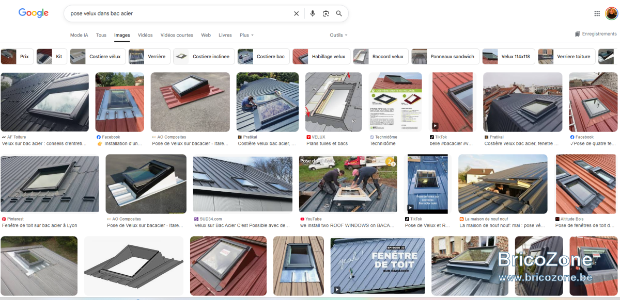This screenshot has height=300, width=620.
Task: Open the Google account avatar
Action: 612,13
